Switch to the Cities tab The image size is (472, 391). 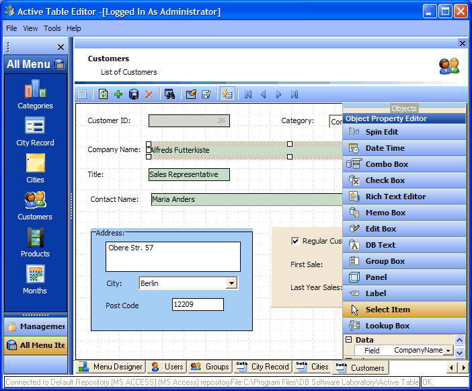tap(312, 367)
